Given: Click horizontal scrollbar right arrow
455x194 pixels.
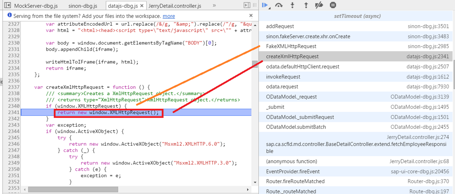Looking at the screenshot, I should click(247, 190).
